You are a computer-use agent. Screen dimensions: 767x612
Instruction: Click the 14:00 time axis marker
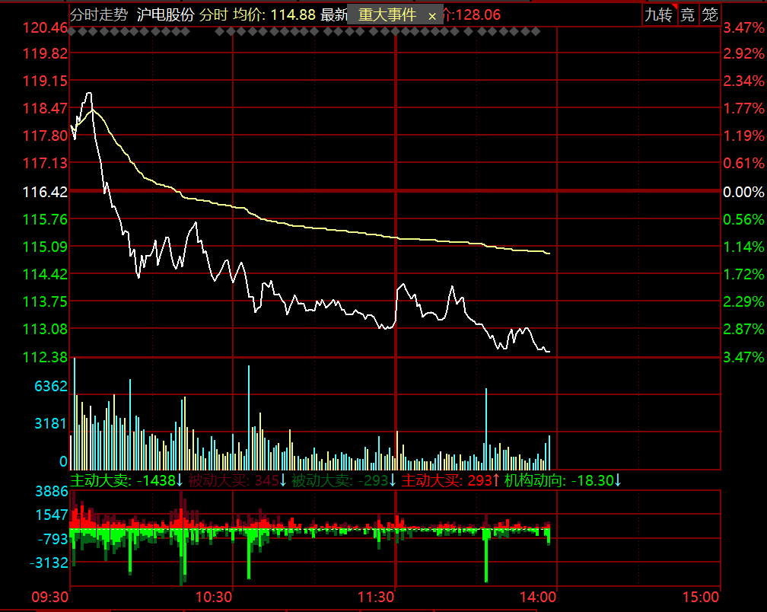click(537, 597)
